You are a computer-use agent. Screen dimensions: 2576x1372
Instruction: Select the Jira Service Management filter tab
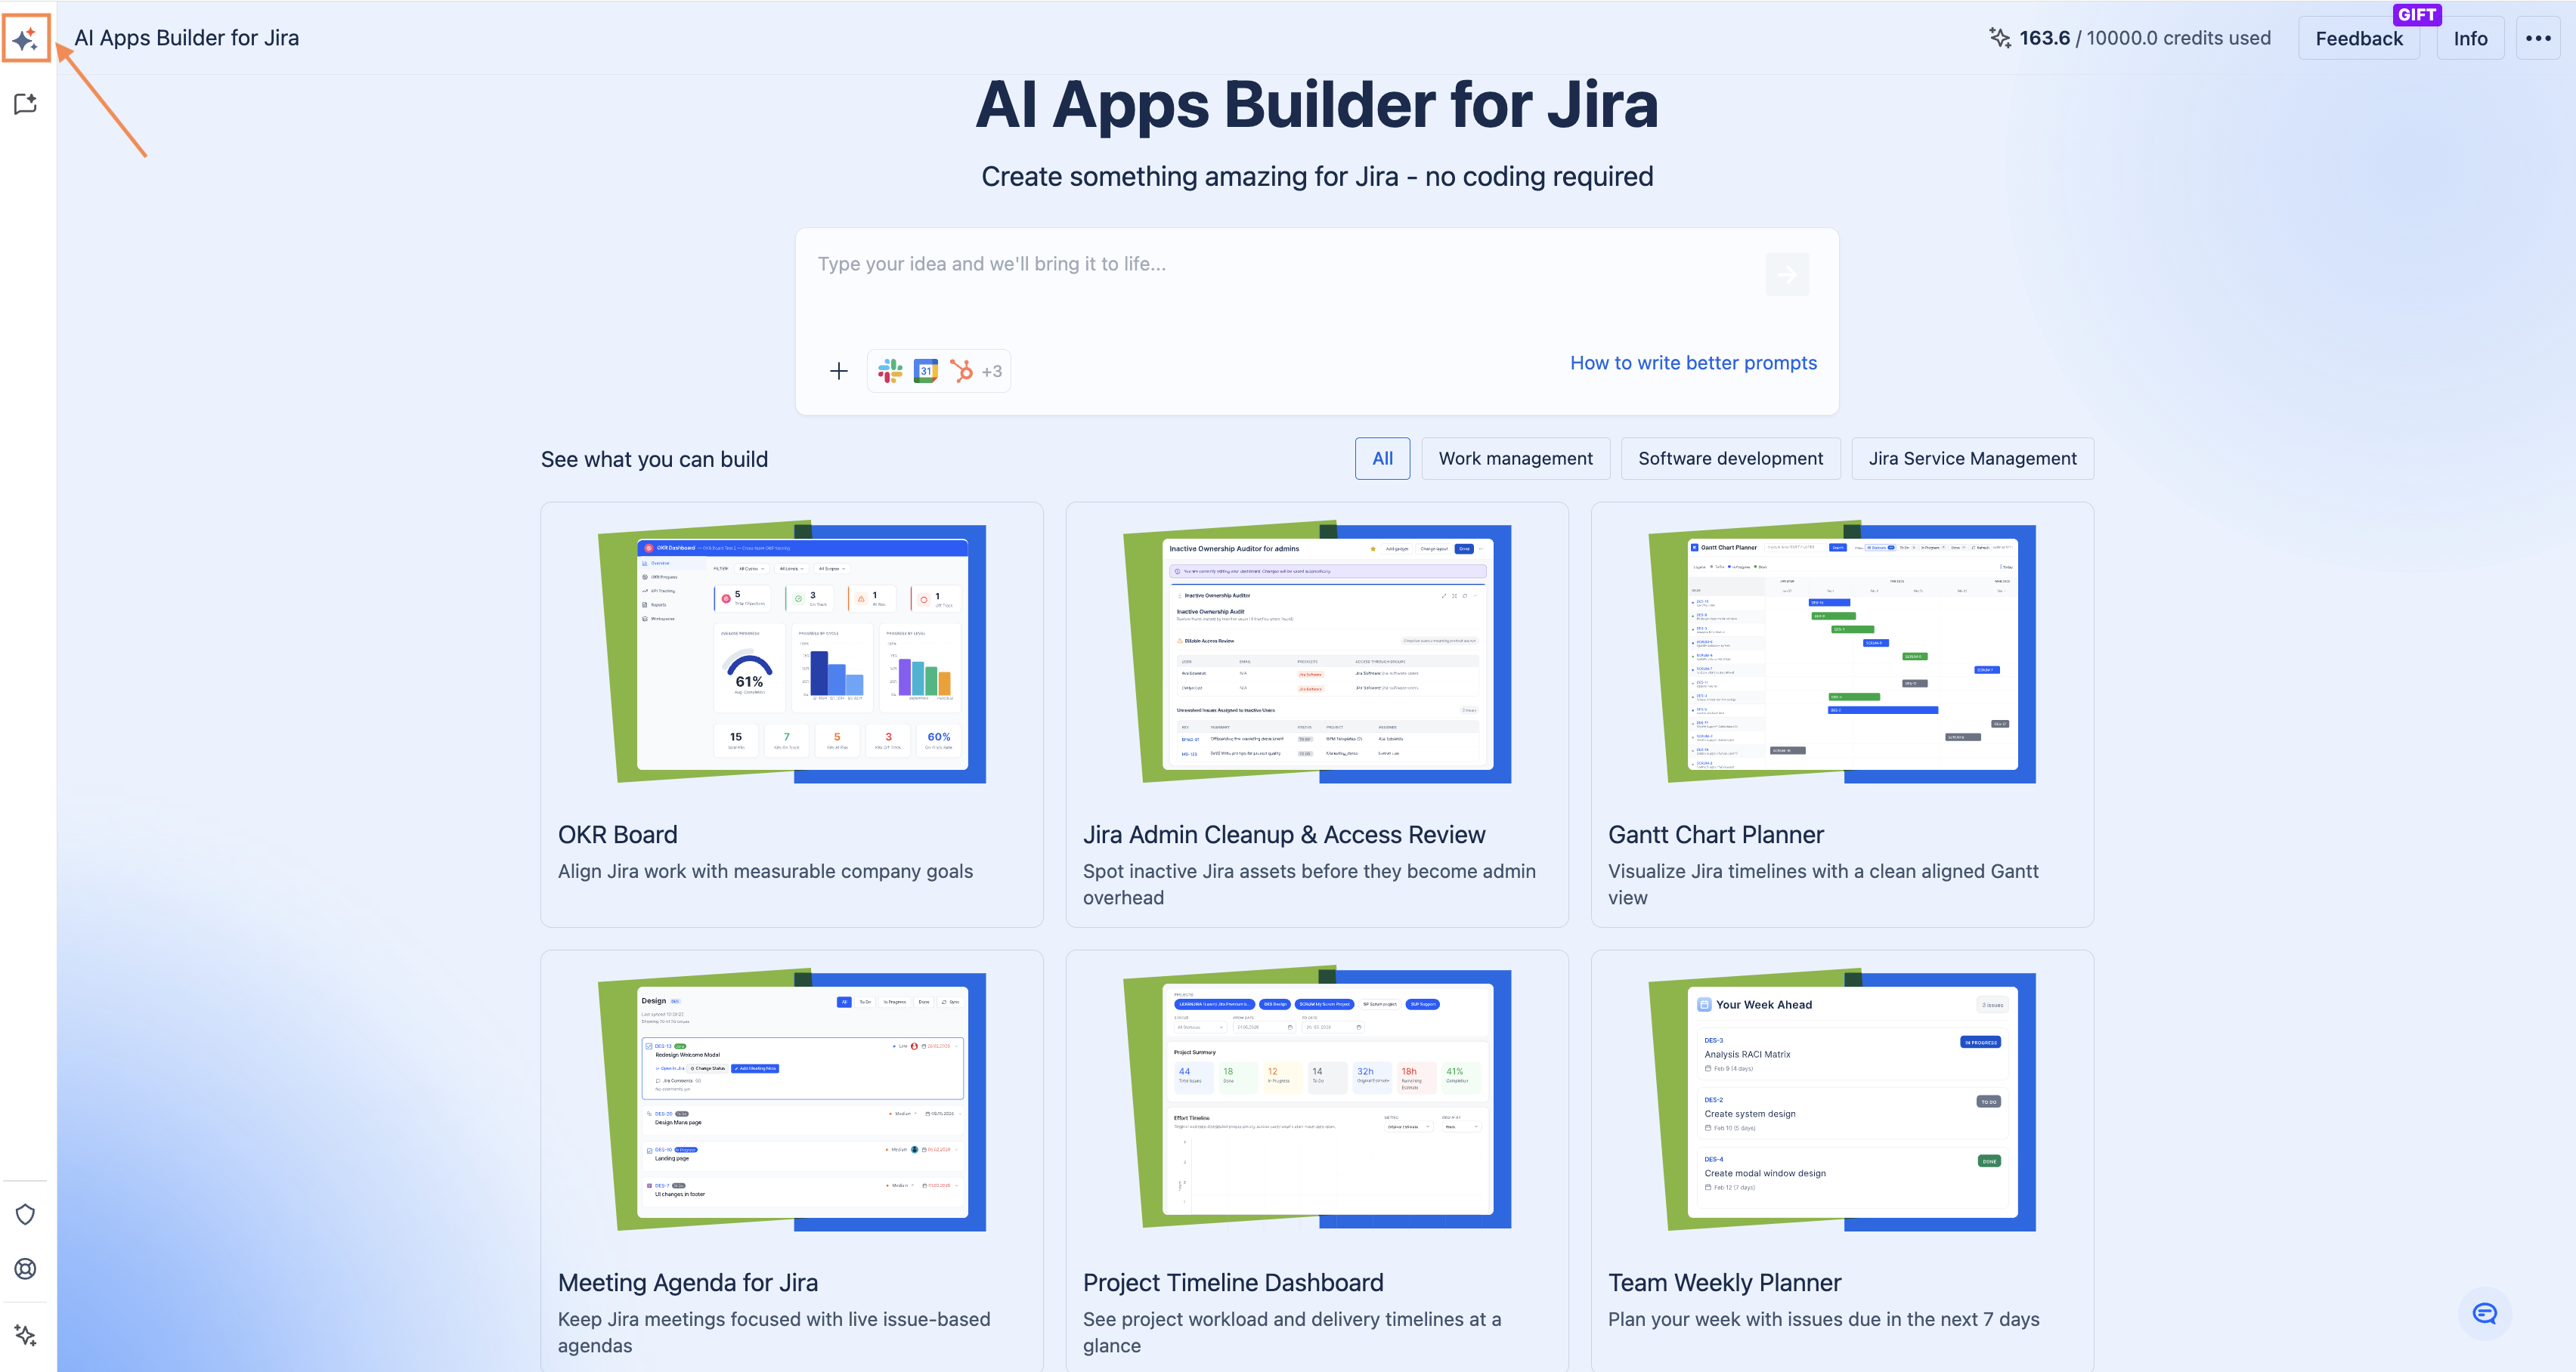click(x=1972, y=459)
